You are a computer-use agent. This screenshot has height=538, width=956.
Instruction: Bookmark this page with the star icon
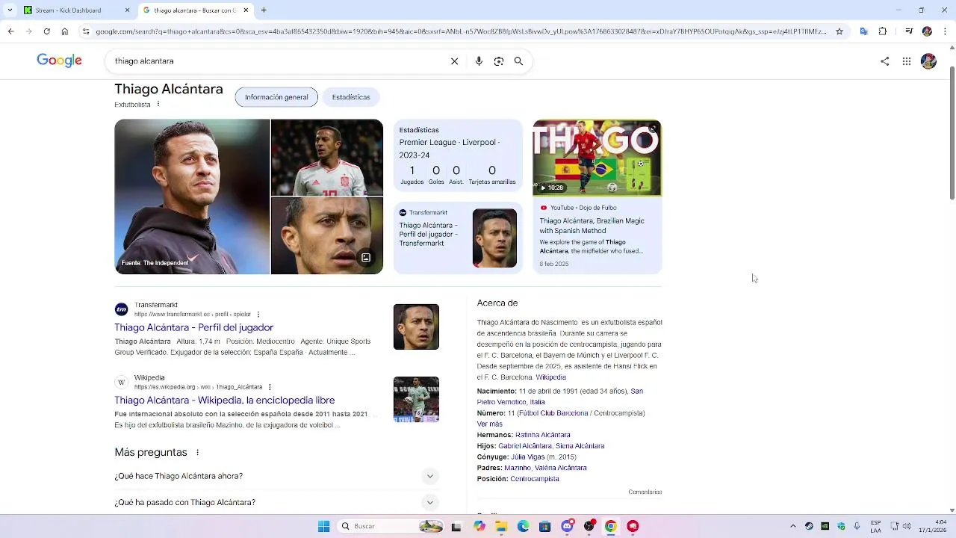tap(839, 31)
